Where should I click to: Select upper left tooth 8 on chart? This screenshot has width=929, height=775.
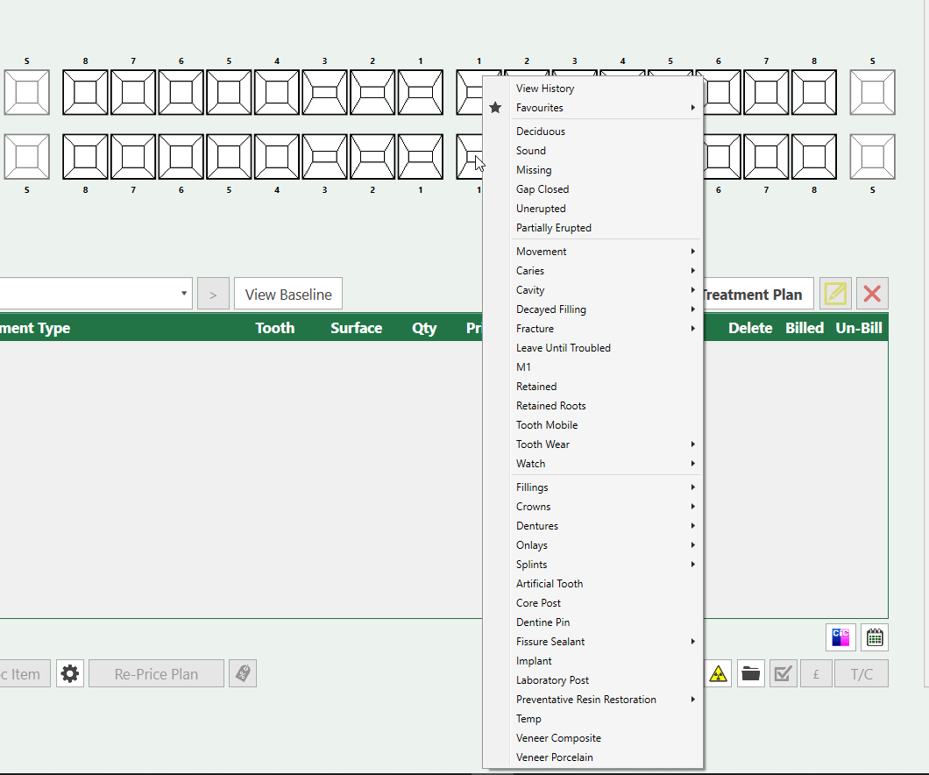click(85, 92)
